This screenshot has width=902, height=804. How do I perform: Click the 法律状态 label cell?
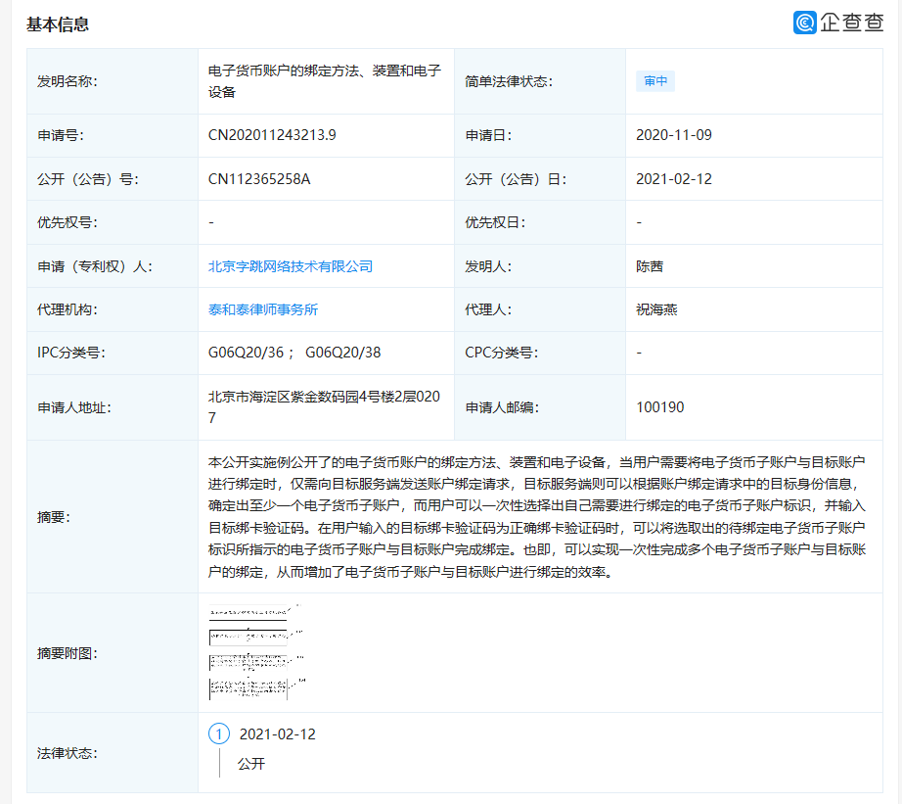click(x=113, y=753)
